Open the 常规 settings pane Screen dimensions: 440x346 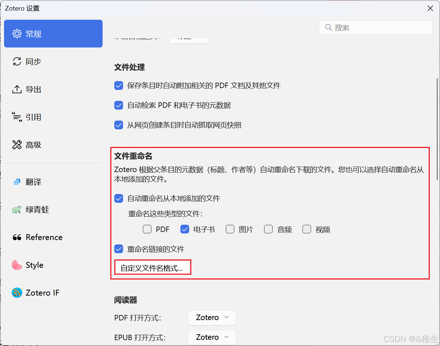pos(53,34)
